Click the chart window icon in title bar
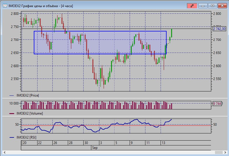This screenshot has width=229, height=156. pyautogui.click(x=5, y=6)
